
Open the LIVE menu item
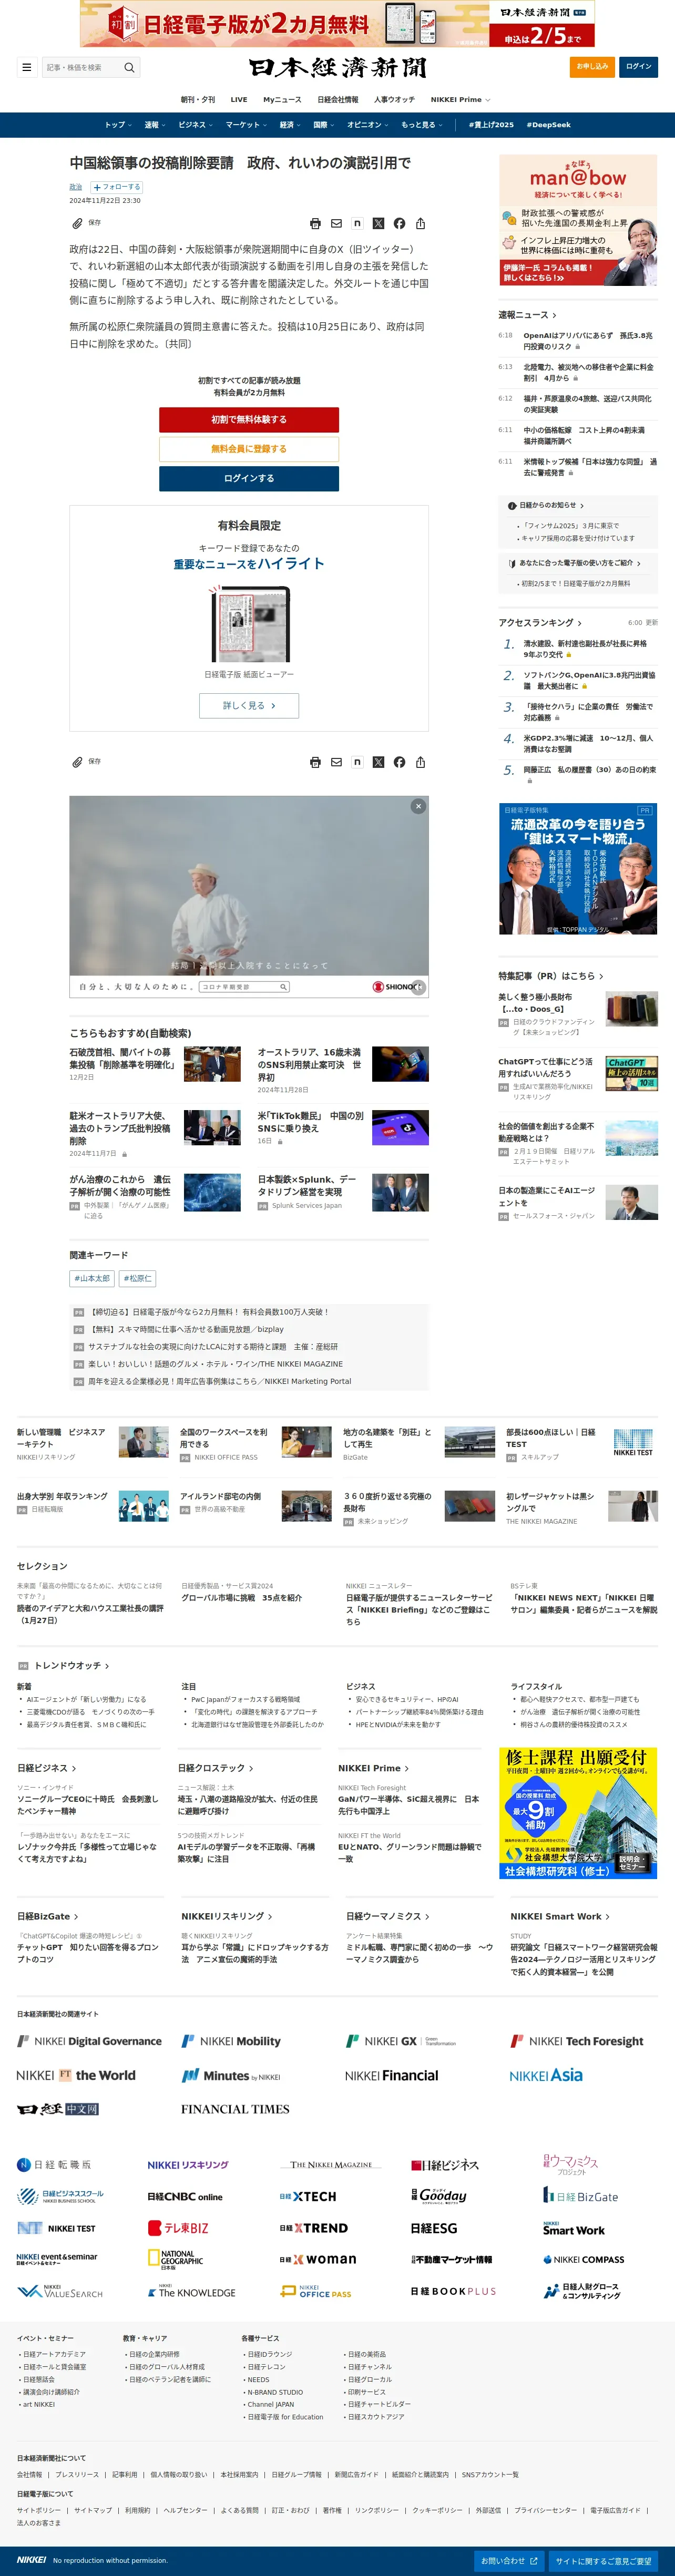(x=239, y=100)
